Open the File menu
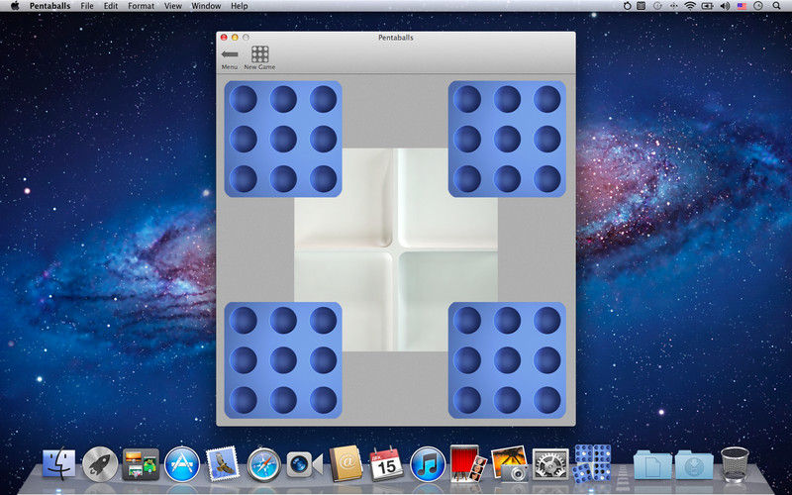The height and width of the screenshot is (495, 792). (x=87, y=6)
